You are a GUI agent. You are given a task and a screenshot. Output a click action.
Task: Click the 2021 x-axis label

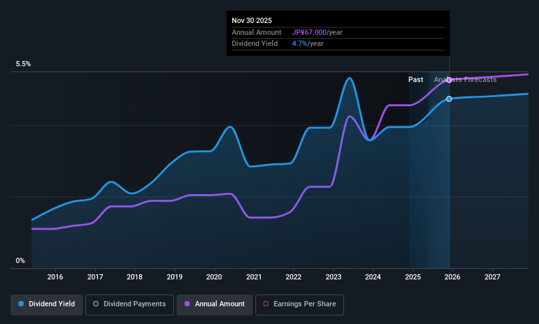[254, 277]
